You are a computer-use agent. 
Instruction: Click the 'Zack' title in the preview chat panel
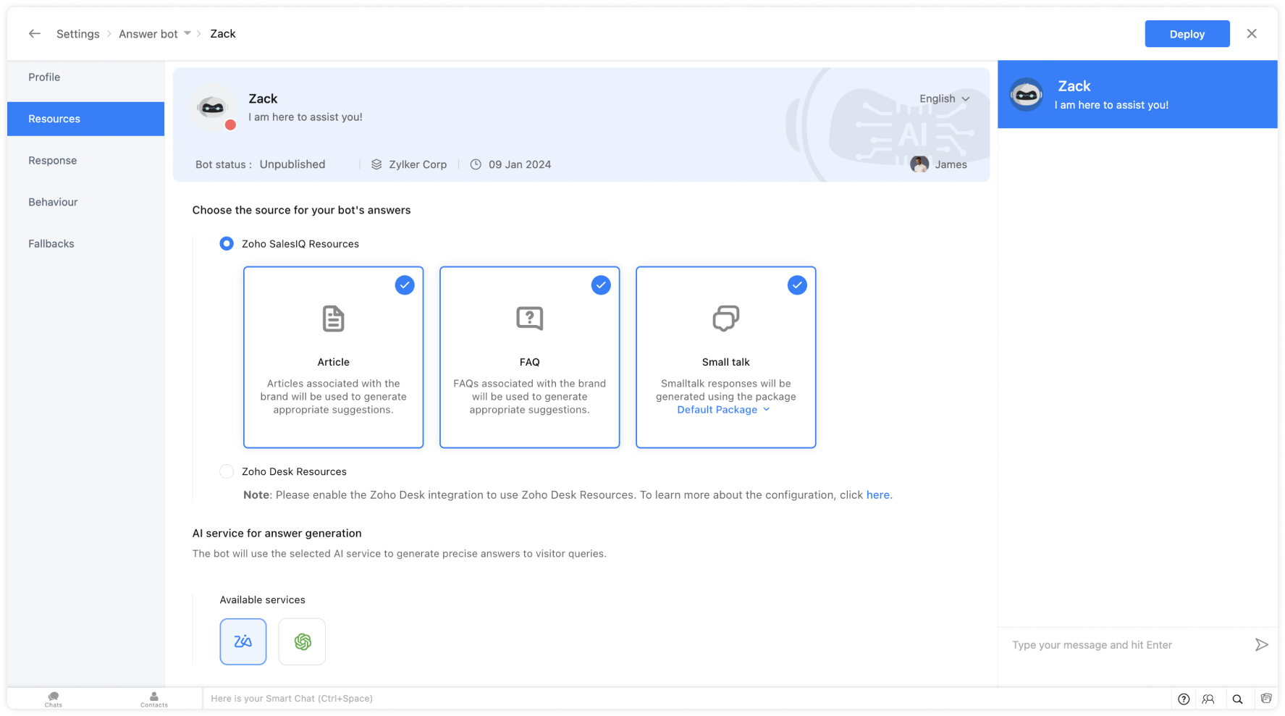coord(1074,86)
